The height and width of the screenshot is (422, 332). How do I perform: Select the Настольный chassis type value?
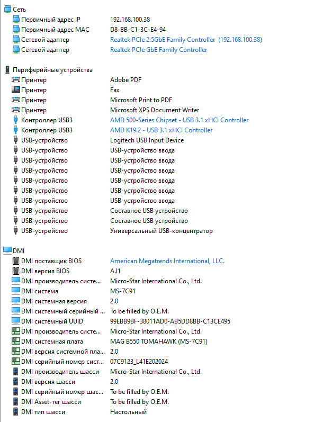[128, 412]
